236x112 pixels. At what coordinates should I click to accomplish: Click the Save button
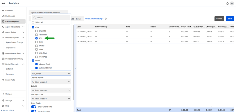point(230,19)
